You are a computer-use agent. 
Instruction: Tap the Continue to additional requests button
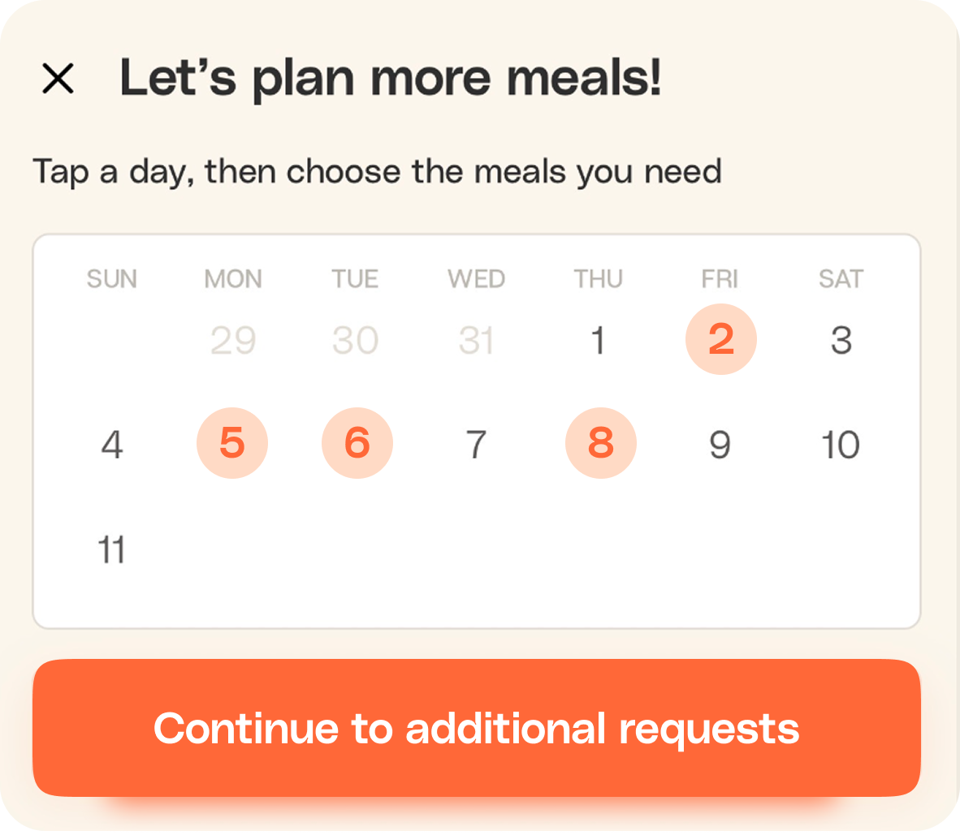pos(476,728)
